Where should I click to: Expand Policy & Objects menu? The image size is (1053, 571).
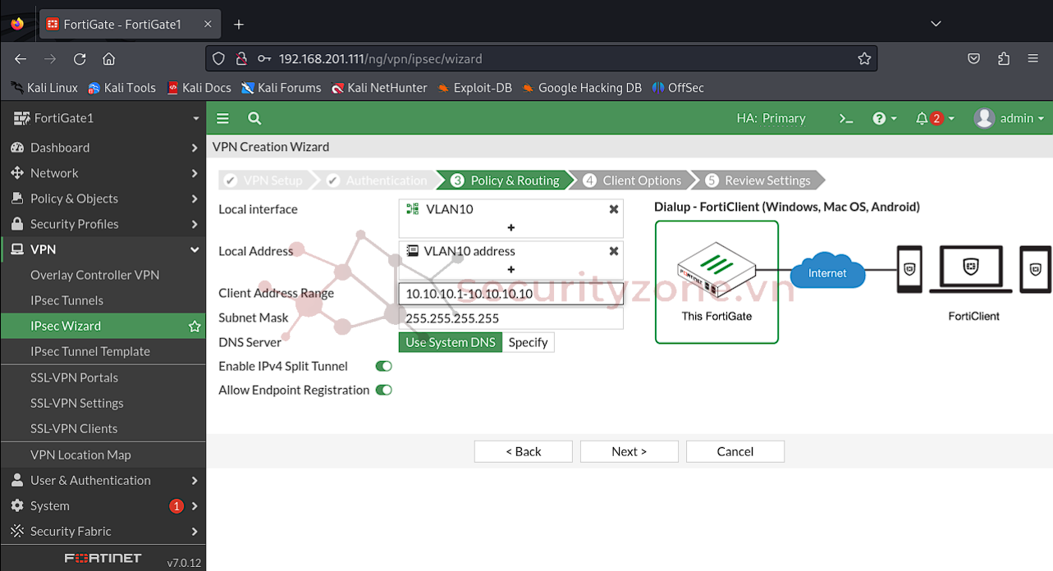pyautogui.click(x=103, y=199)
